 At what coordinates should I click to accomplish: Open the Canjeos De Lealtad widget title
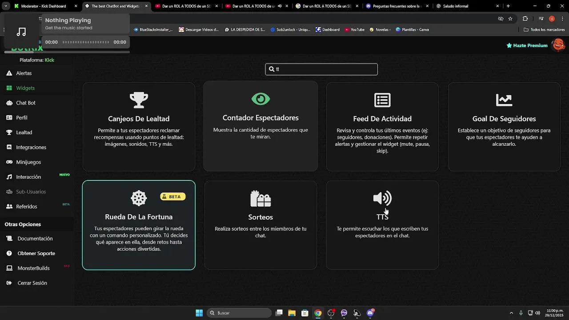tap(139, 119)
